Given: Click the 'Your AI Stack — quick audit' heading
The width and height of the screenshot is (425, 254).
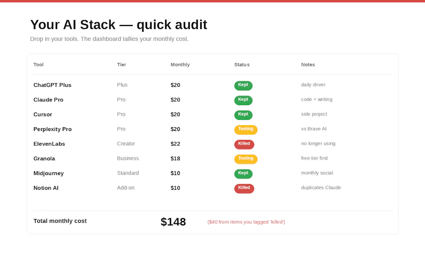Looking at the screenshot, I should 118,24.
